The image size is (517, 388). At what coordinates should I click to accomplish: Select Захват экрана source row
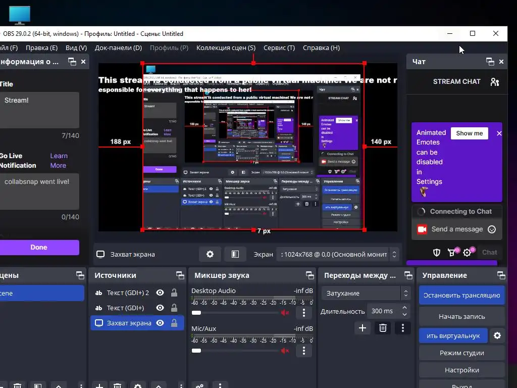point(137,323)
